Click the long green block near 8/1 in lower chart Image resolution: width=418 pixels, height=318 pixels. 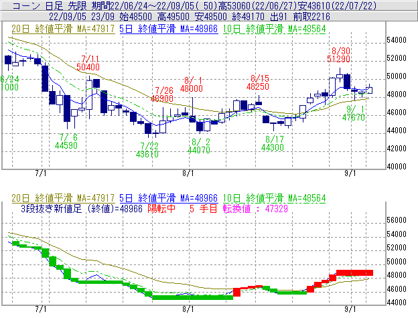pos(192,297)
